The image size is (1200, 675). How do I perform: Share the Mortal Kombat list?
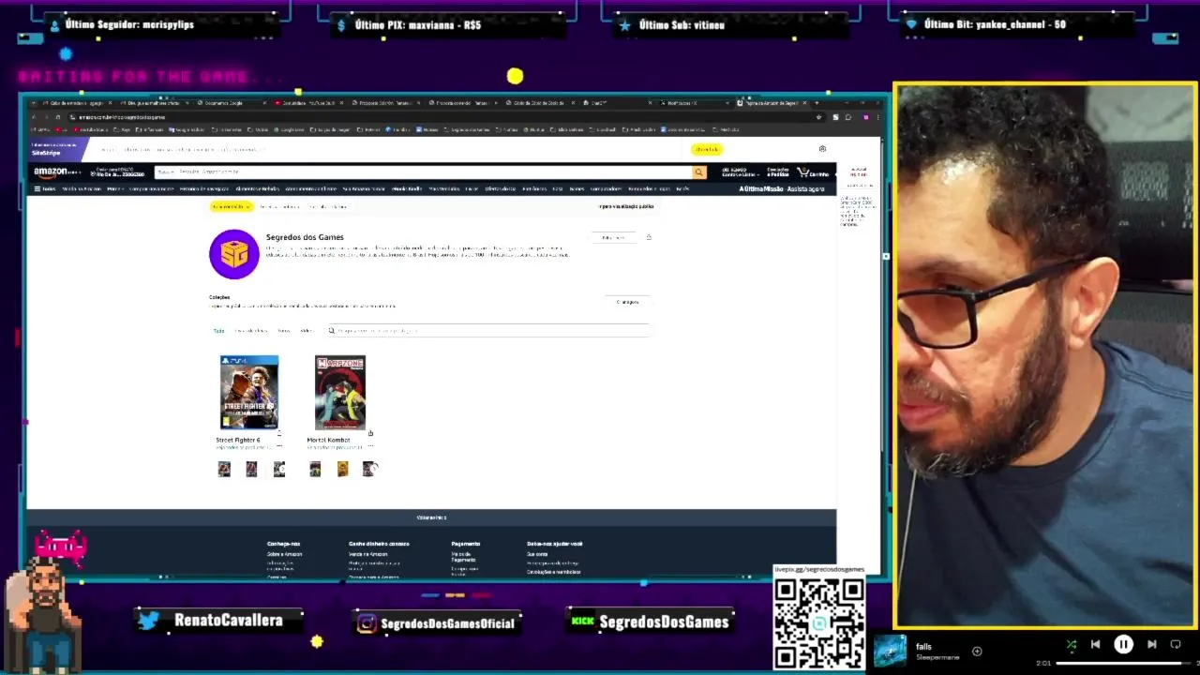(370, 433)
